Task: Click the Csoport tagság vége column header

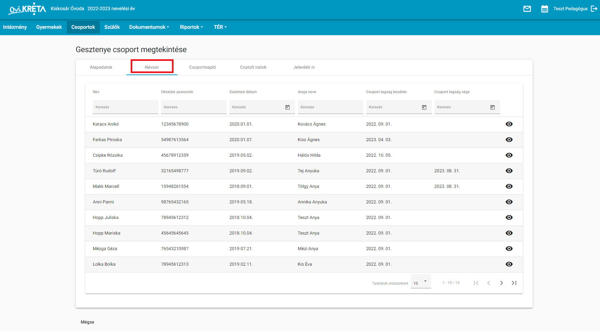Action: click(452, 92)
